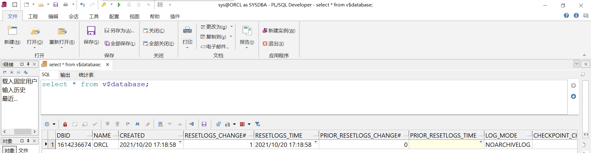Click the large 新建(N) ribbon icon

[12, 30]
